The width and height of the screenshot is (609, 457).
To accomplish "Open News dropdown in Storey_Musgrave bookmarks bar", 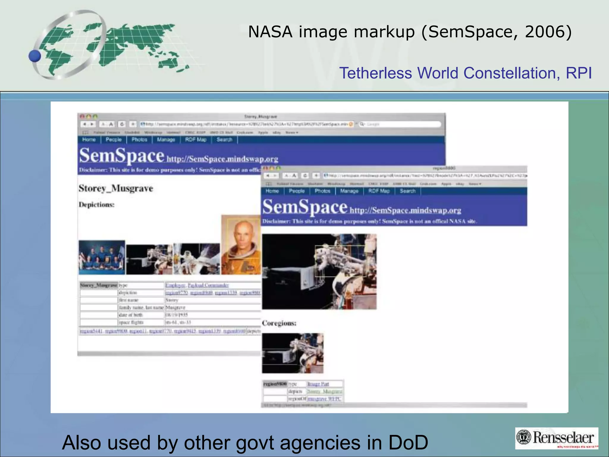I will (x=292, y=132).
